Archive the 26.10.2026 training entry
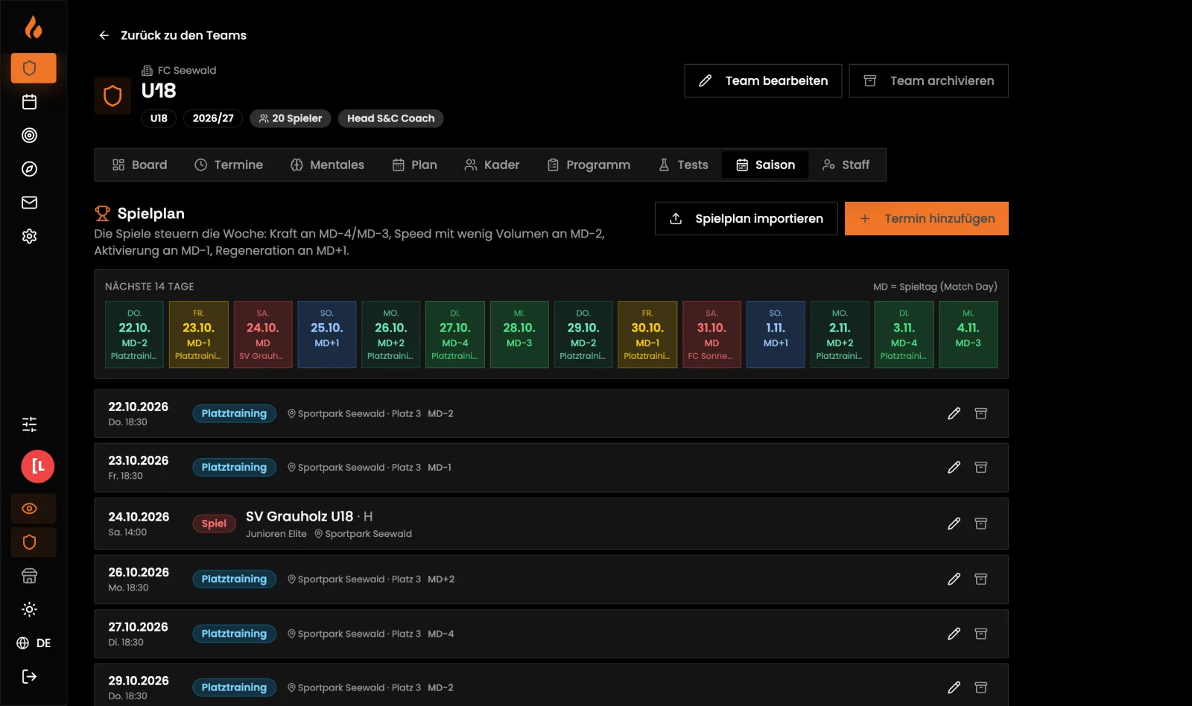The height and width of the screenshot is (706, 1192). (981, 579)
